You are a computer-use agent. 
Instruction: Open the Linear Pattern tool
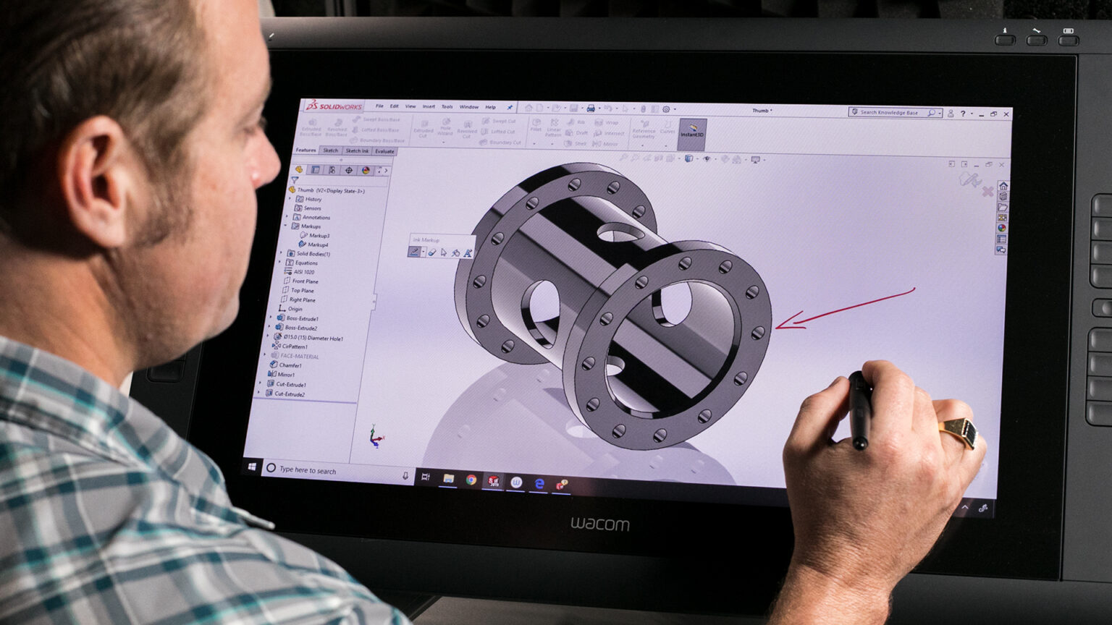tap(555, 129)
